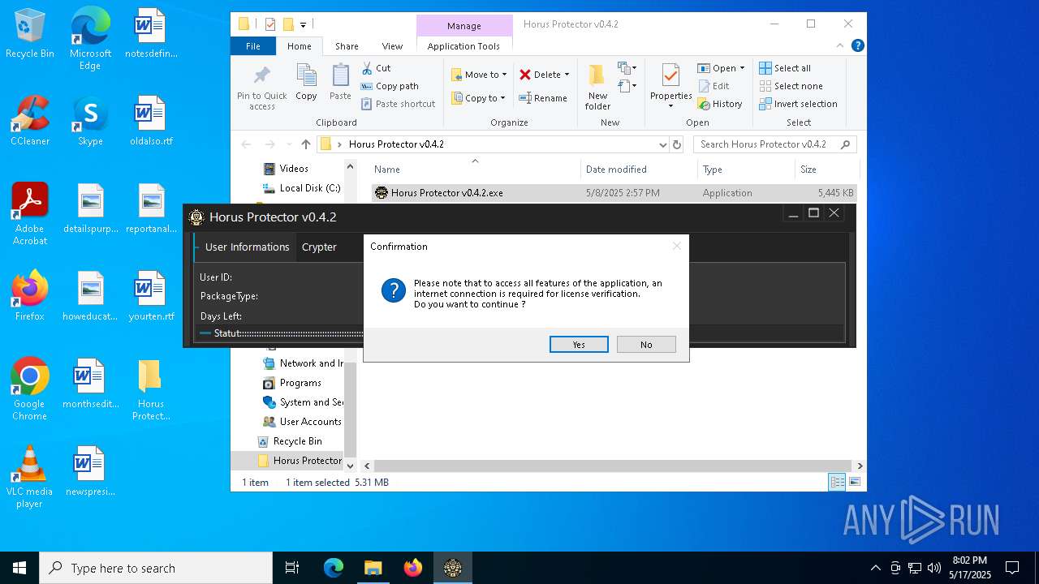The image size is (1039, 584).
Task: Close the Confirmation dialog with its X
Action: tap(676, 246)
